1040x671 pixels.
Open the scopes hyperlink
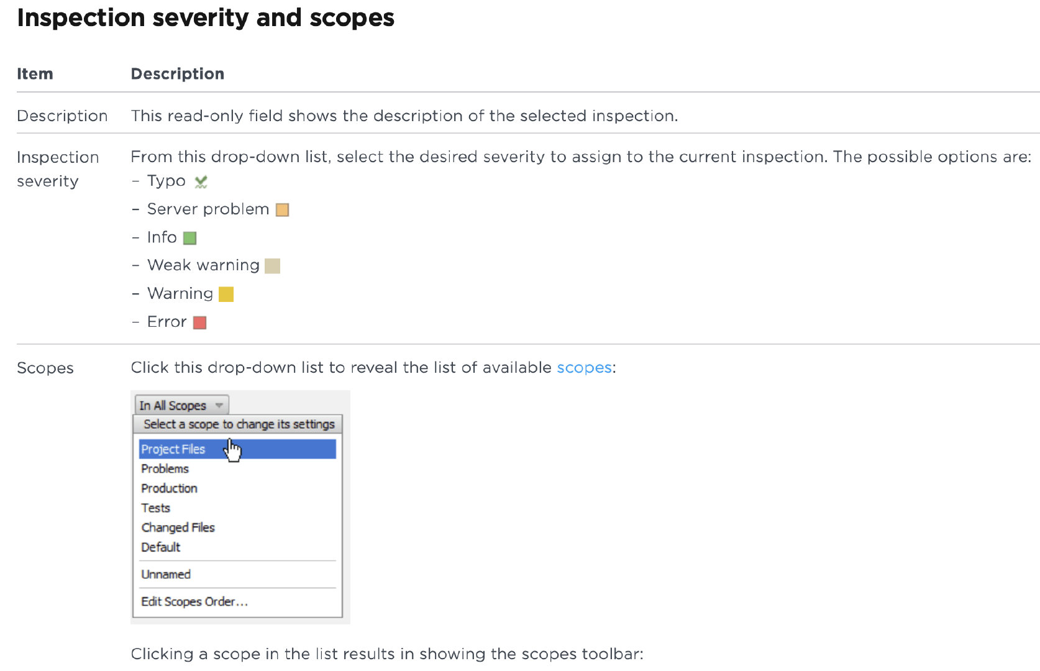(x=585, y=368)
